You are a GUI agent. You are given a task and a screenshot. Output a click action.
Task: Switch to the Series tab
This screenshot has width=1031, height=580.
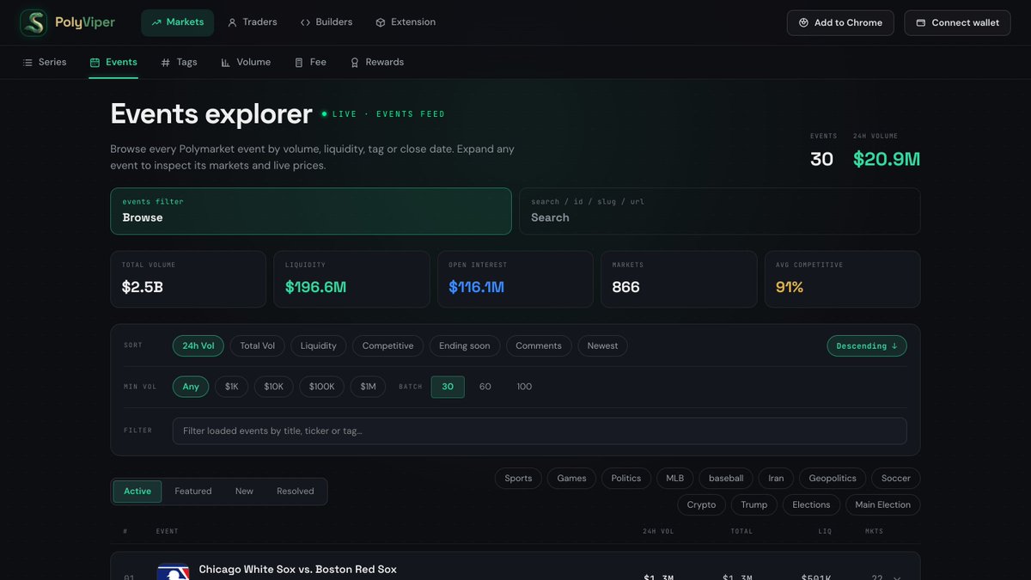45,63
